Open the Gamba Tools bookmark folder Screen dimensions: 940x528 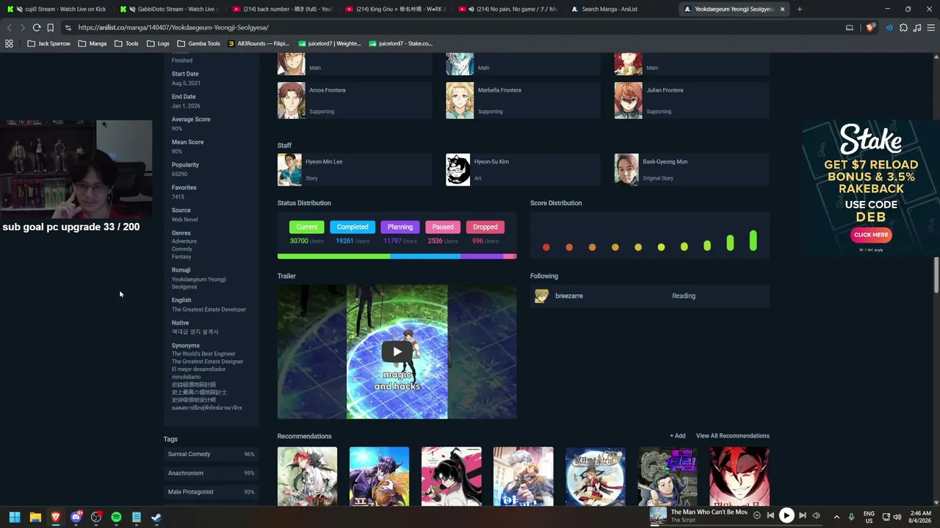pos(198,43)
